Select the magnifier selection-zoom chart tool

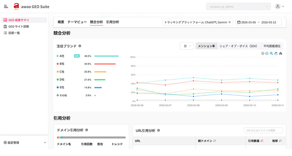point(271,53)
